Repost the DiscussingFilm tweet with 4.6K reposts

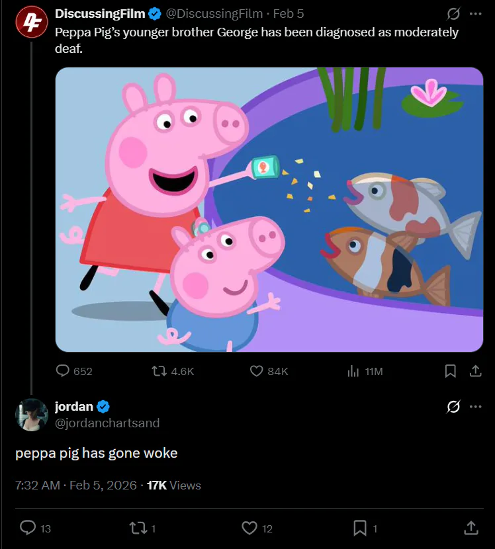click(x=159, y=371)
